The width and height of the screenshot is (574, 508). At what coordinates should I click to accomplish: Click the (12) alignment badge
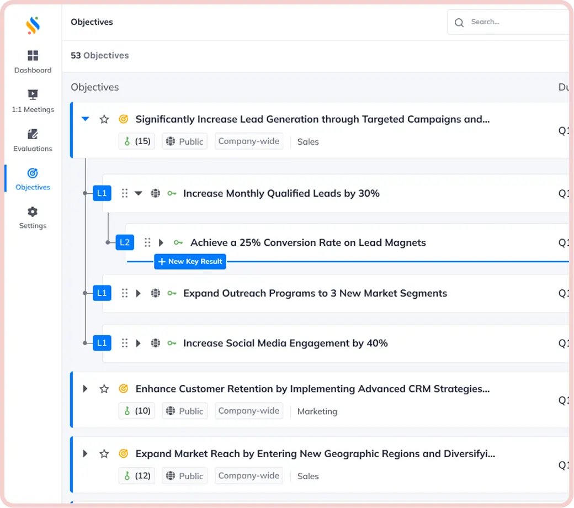[137, 476]
